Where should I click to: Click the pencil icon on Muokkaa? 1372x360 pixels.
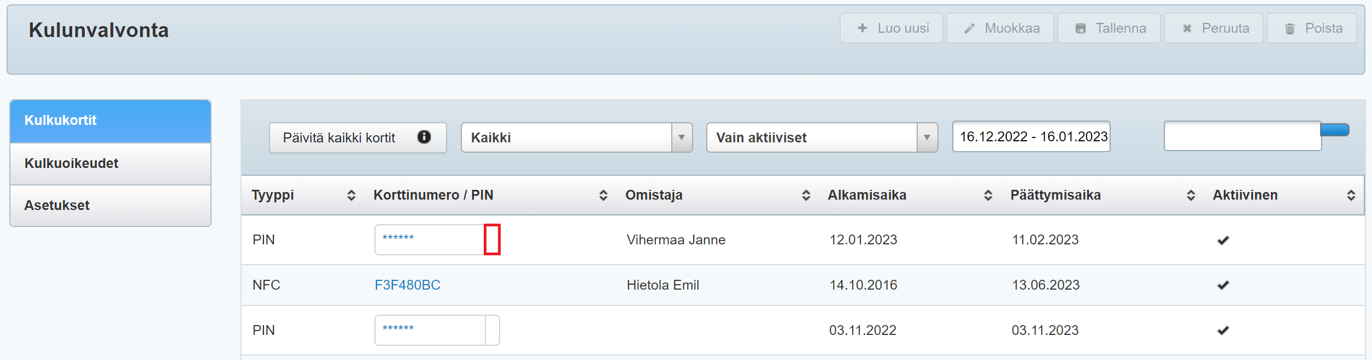tap(970, 28)
